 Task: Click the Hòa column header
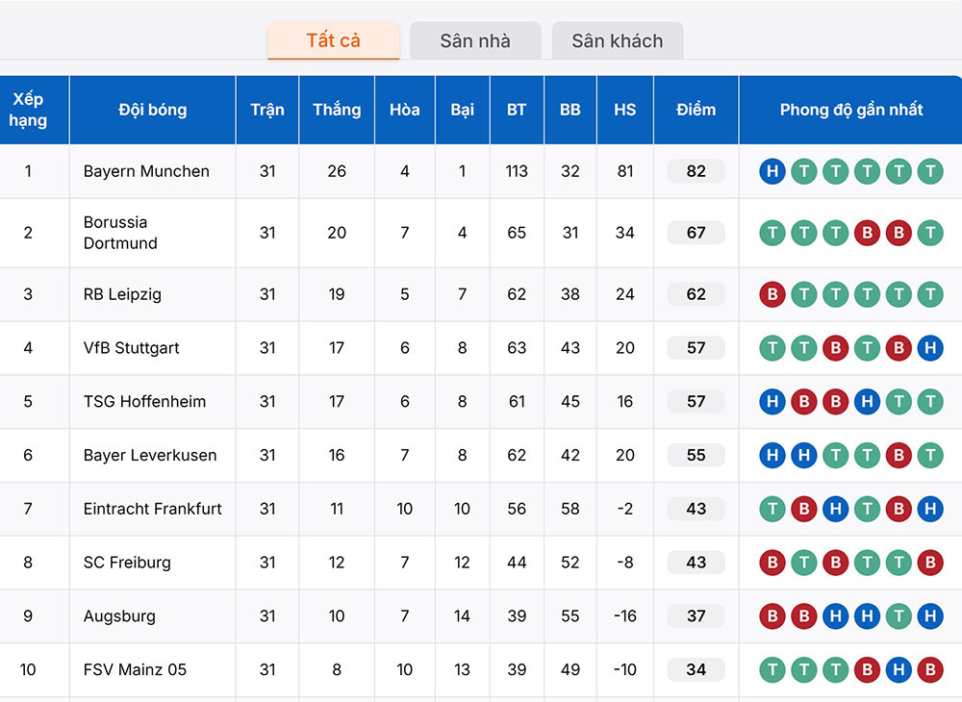405,110
